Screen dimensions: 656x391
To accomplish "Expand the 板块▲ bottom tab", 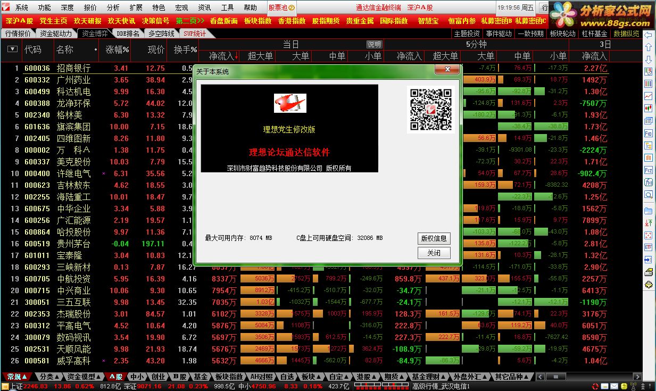I will [x=311, y=377].
